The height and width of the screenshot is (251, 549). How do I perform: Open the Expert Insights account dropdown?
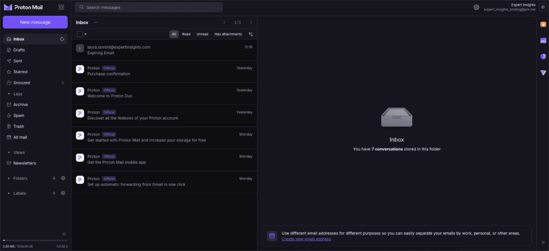[x=509, y=7]
